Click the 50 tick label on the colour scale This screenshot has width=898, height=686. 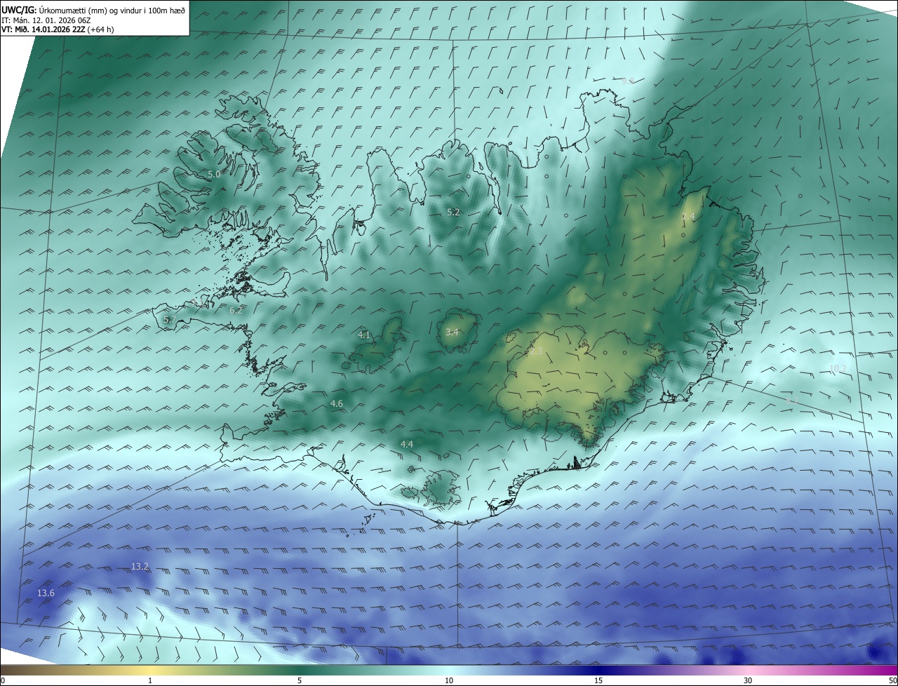pos(892,680)
